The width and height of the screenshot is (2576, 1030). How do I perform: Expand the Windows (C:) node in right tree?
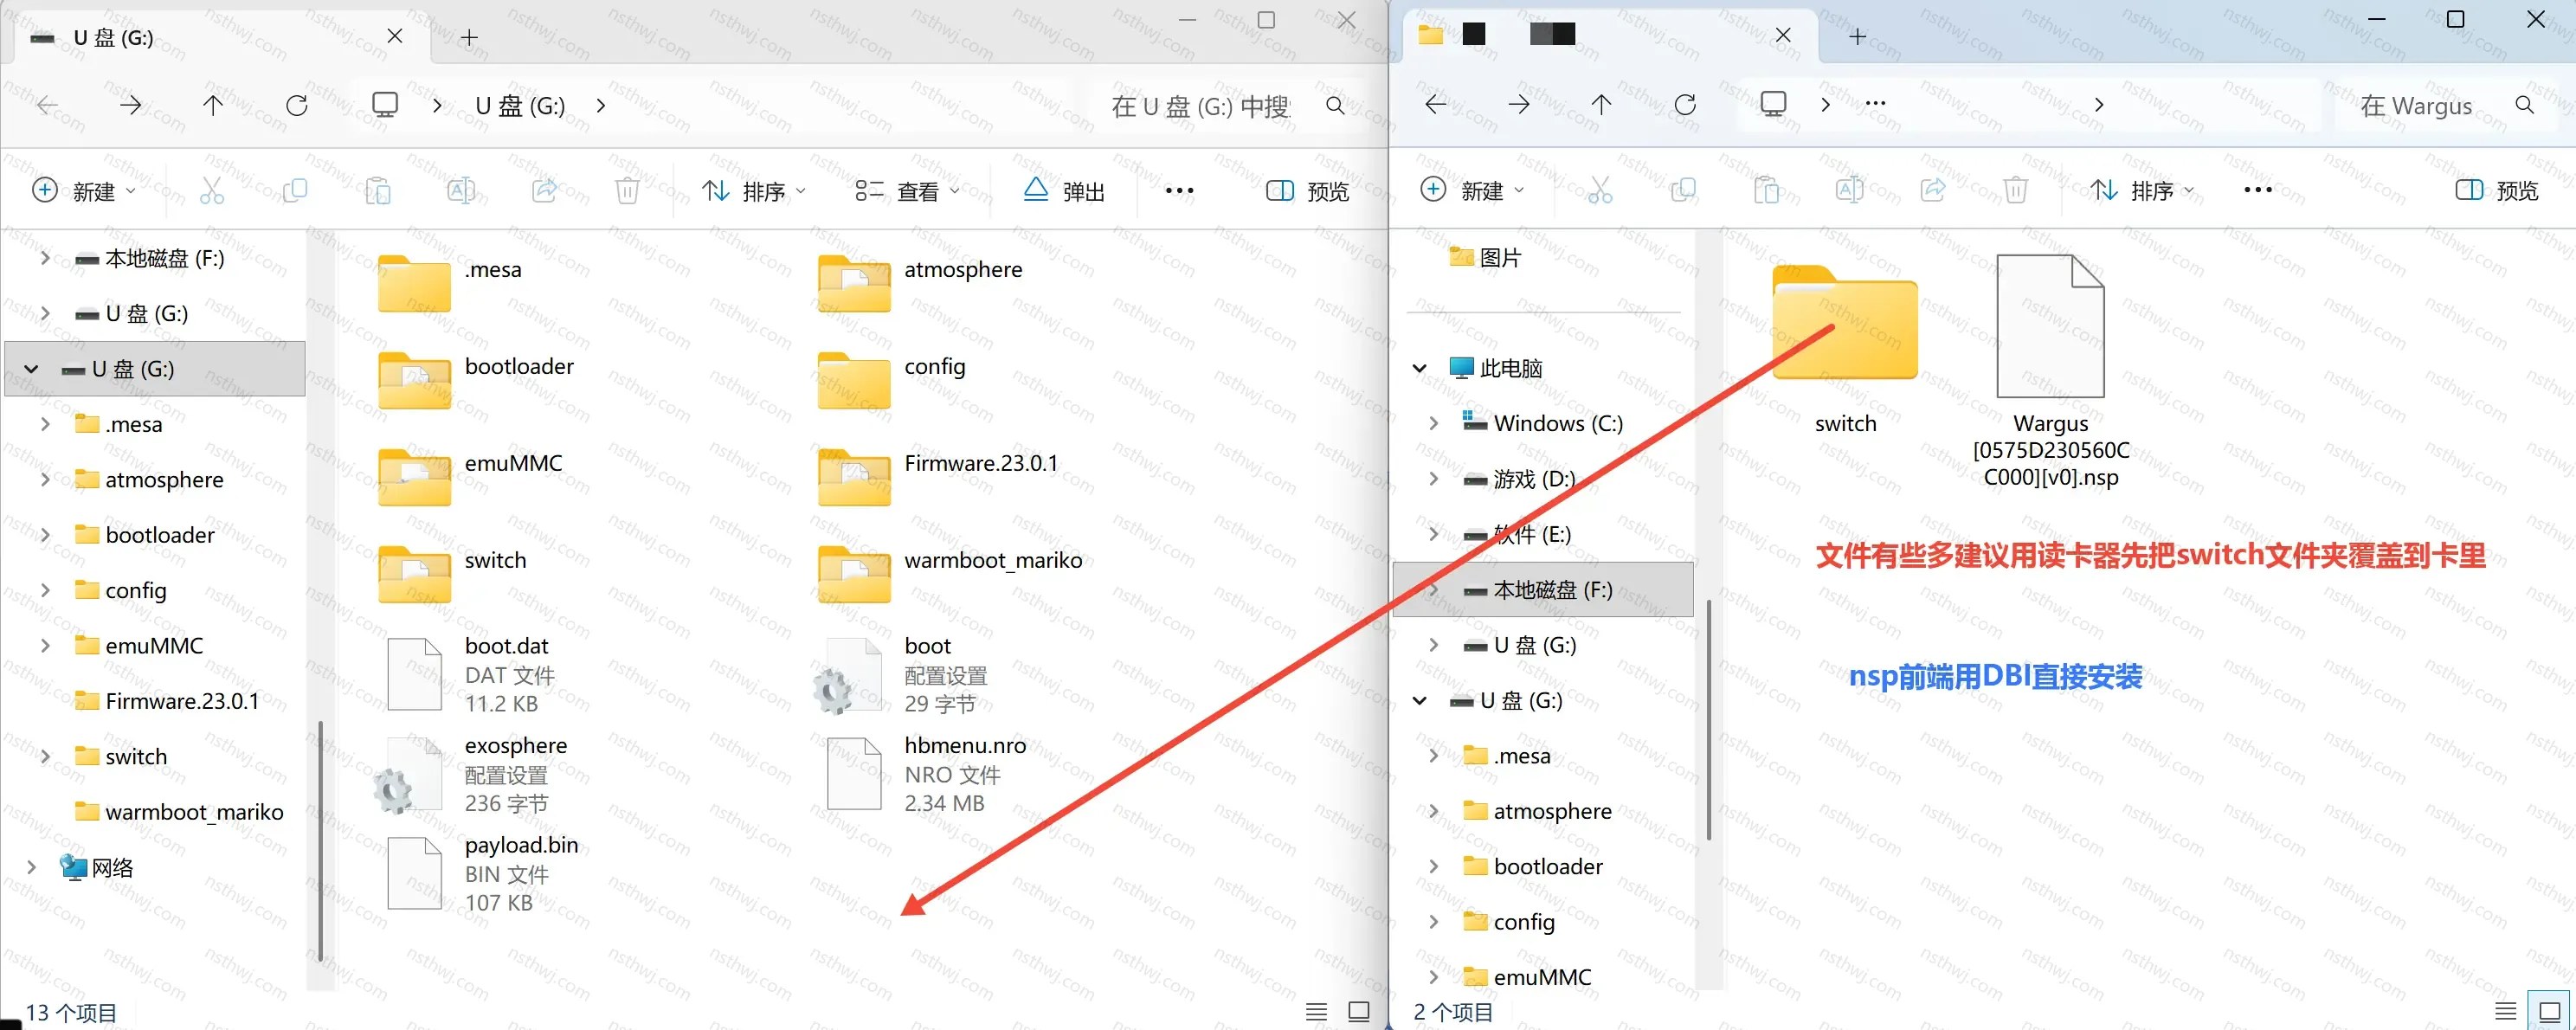[x=1433, y=423]
